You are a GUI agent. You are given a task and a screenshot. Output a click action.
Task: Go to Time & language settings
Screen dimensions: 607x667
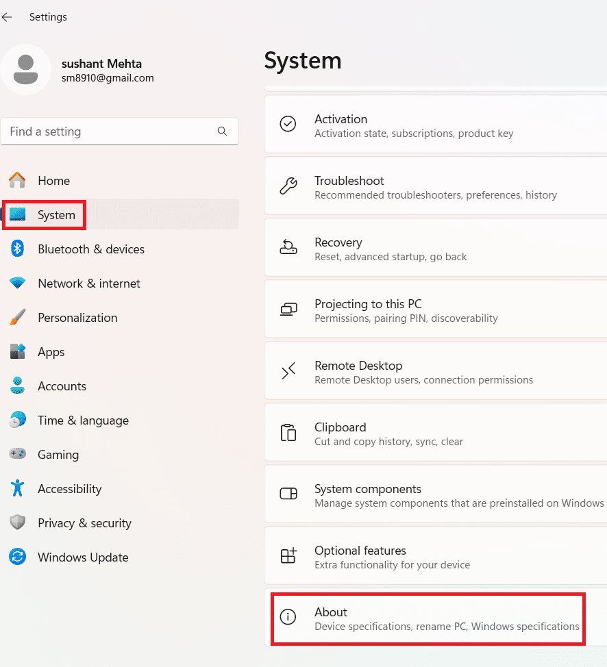pos(83,420)
